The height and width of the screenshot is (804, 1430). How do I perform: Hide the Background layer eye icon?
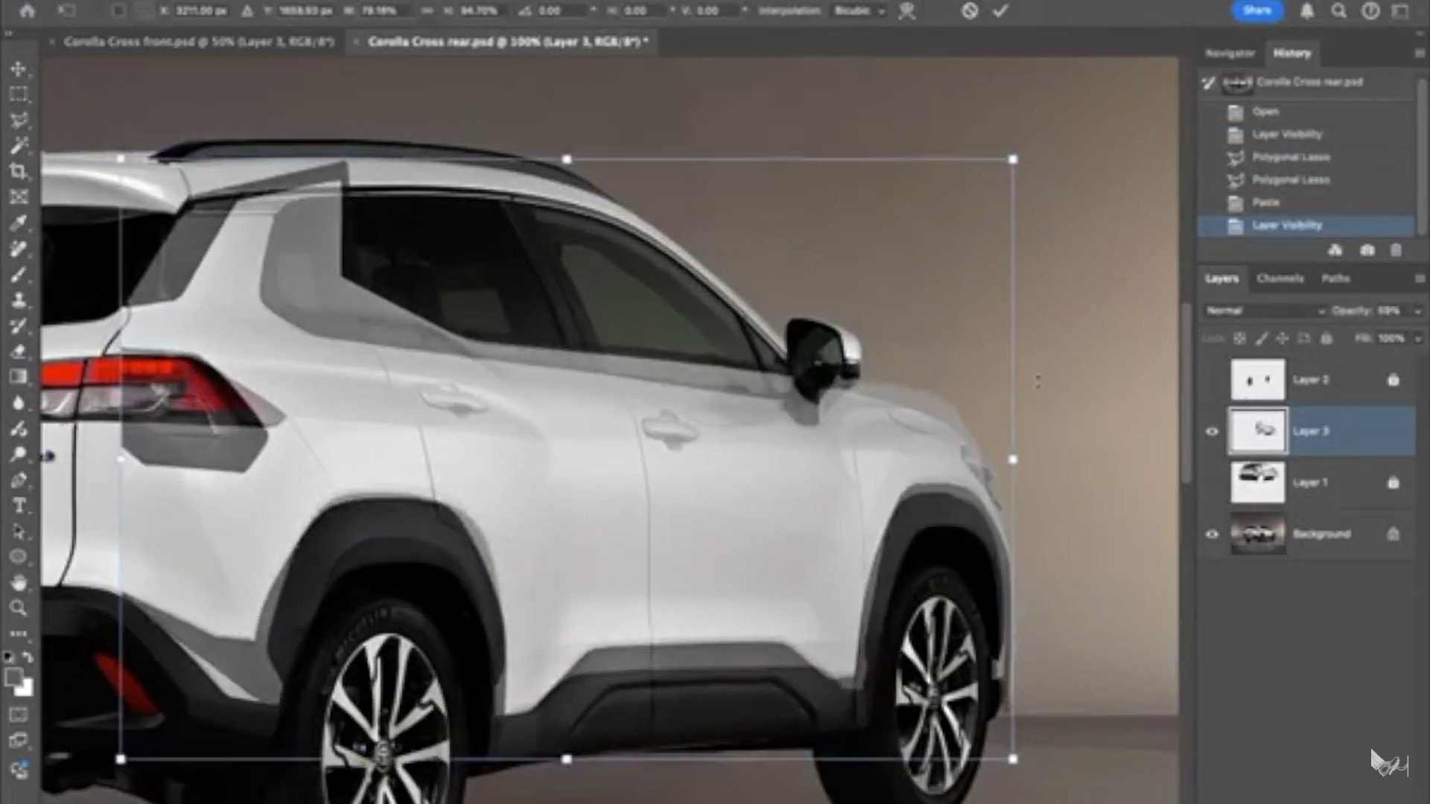click(1212, 534)
